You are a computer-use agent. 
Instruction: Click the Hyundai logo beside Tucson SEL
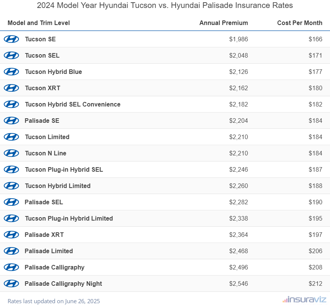(x=11, y=55)
